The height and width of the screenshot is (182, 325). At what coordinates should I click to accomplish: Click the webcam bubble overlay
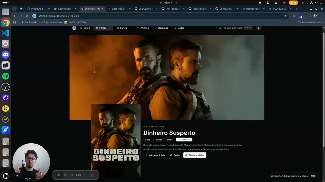click(31, 162)
